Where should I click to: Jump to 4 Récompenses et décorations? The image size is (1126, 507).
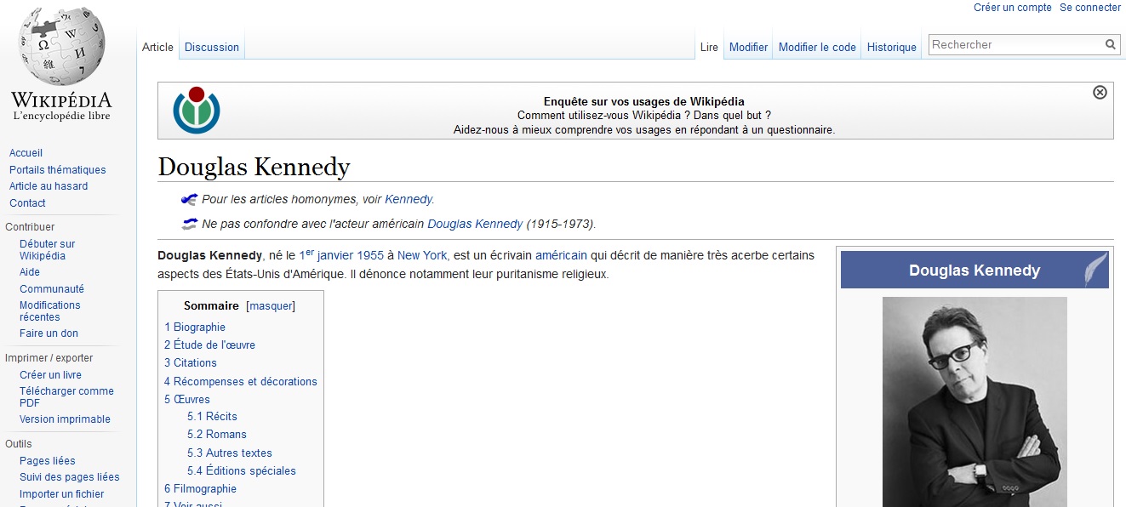[241, 382]
